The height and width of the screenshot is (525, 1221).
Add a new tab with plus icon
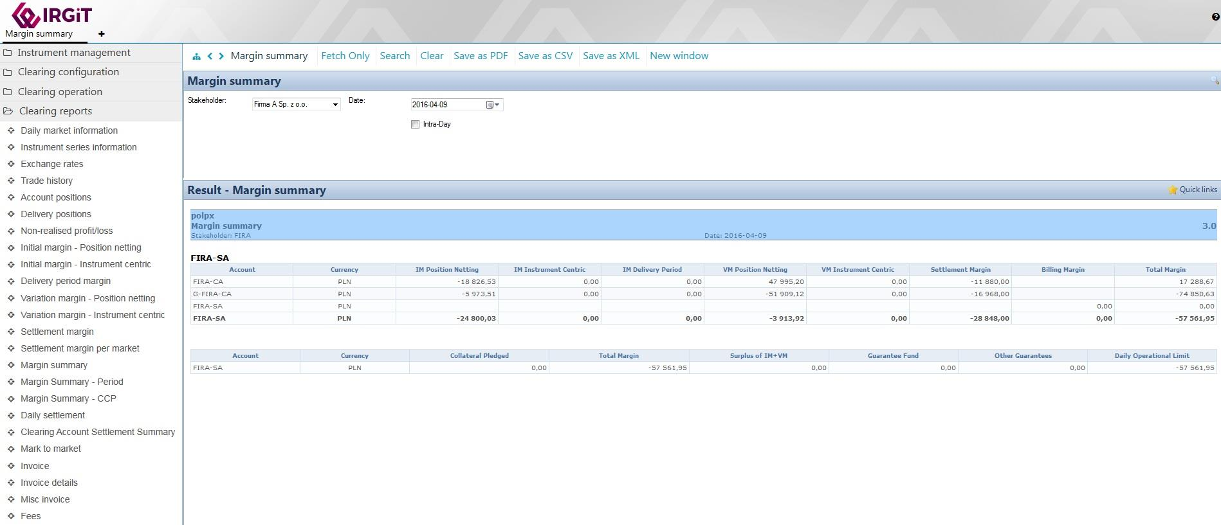[102, 34]
